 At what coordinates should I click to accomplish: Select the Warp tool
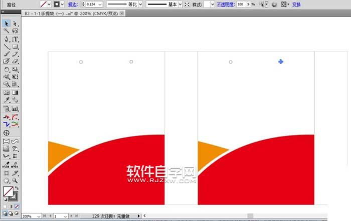tap(6, 77)
